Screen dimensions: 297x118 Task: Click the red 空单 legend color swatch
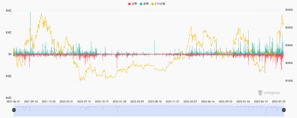tap(130, 4)
